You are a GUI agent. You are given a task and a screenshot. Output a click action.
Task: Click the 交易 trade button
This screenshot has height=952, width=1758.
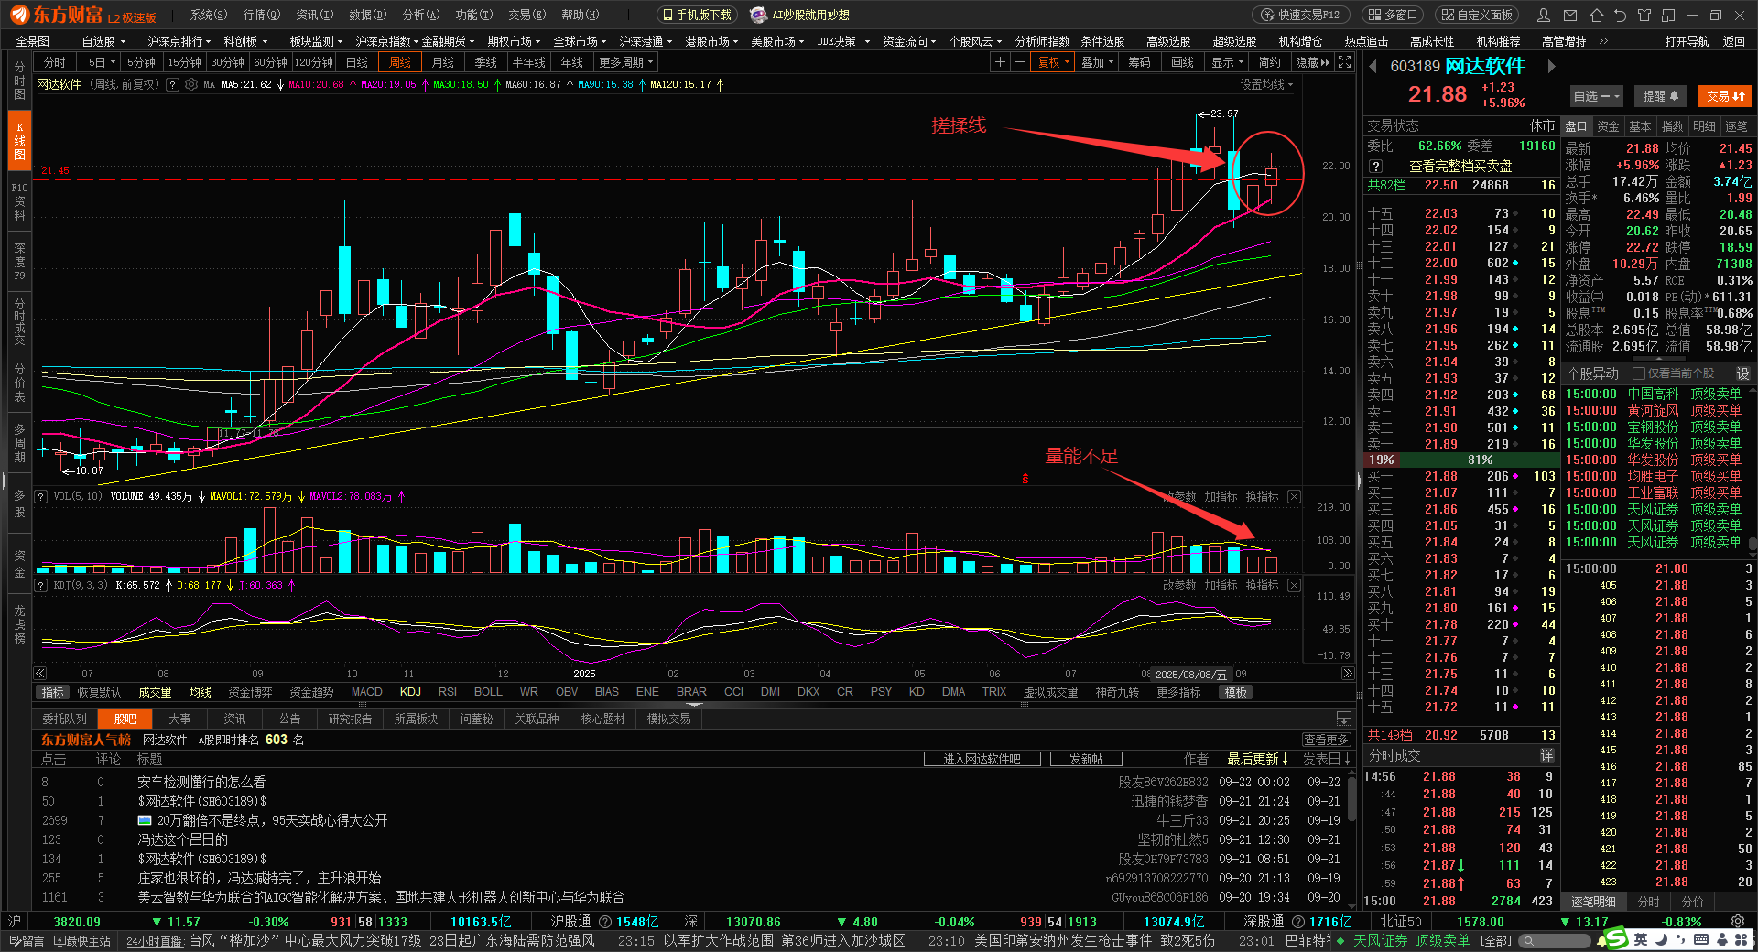[1724, 96]
